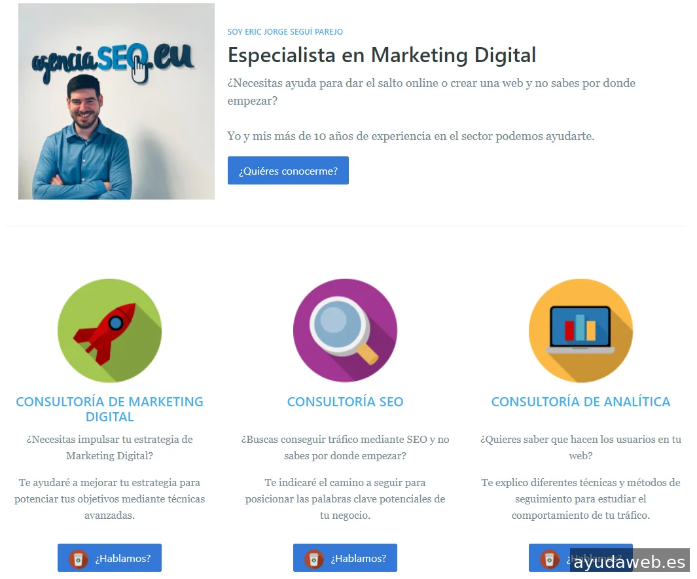The image size is (697, 579).
Task: Click ¿Hablamos? button under Consultoría SEO
Action: 345,557
